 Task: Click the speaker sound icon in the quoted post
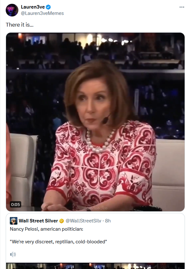coord(13,254)
